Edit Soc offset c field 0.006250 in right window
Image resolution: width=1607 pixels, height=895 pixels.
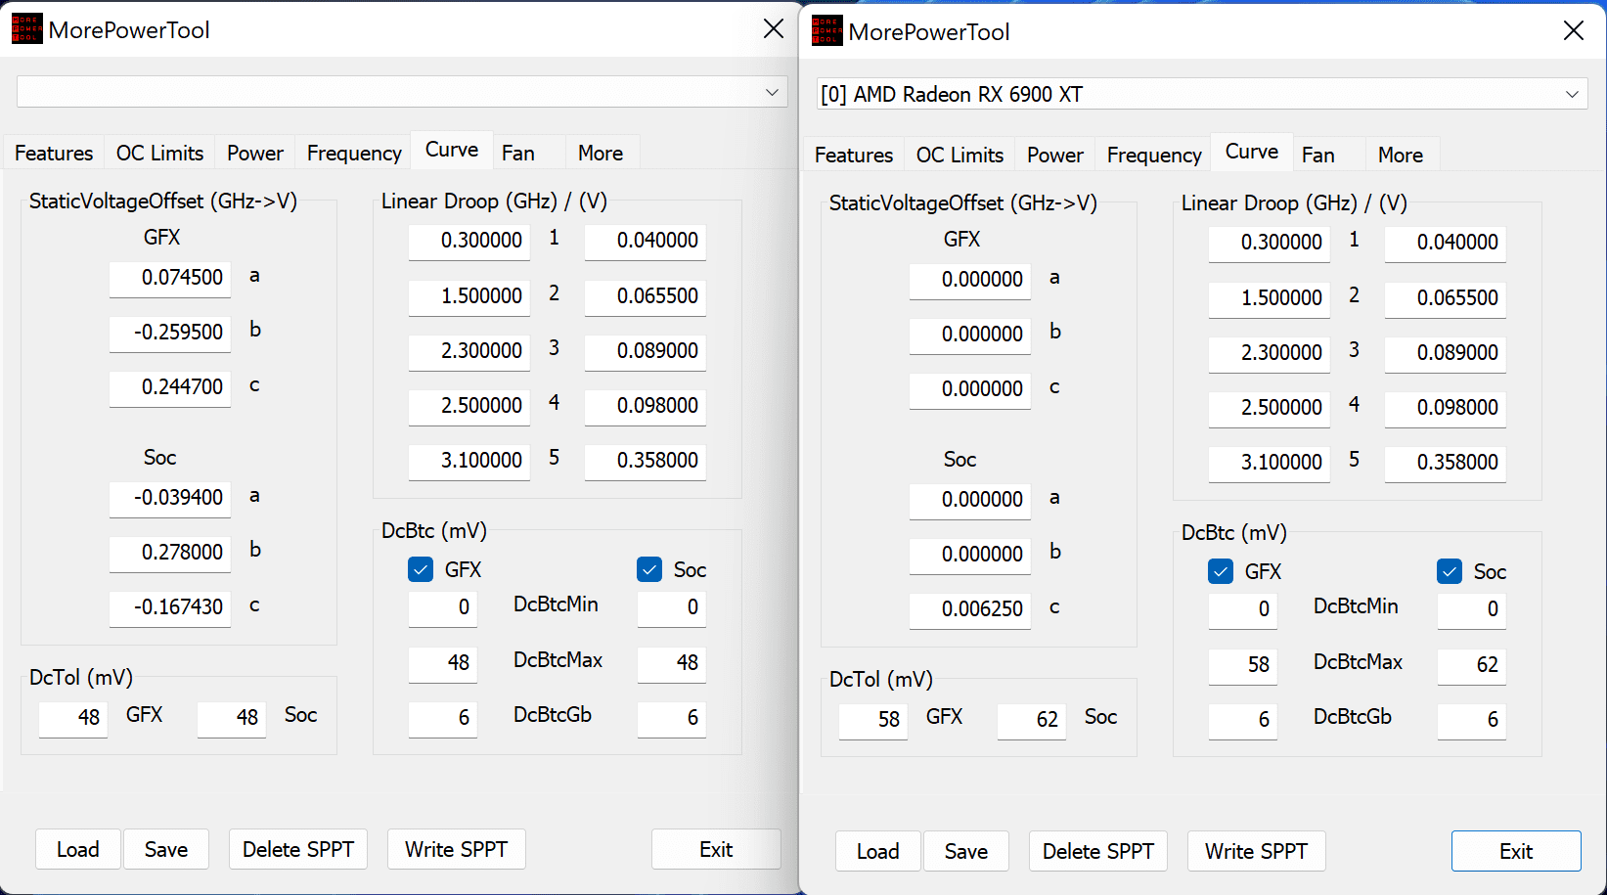coord(970,609)
